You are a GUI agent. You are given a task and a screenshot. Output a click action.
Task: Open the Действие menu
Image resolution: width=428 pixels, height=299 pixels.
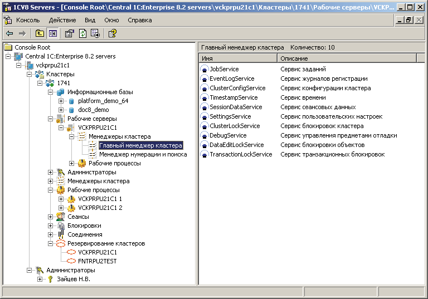(x=62, y=20)
